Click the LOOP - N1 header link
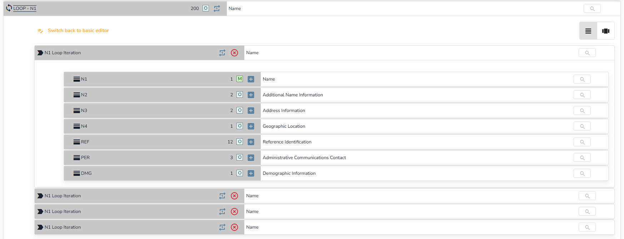624x239 pixels. [25, 9]
